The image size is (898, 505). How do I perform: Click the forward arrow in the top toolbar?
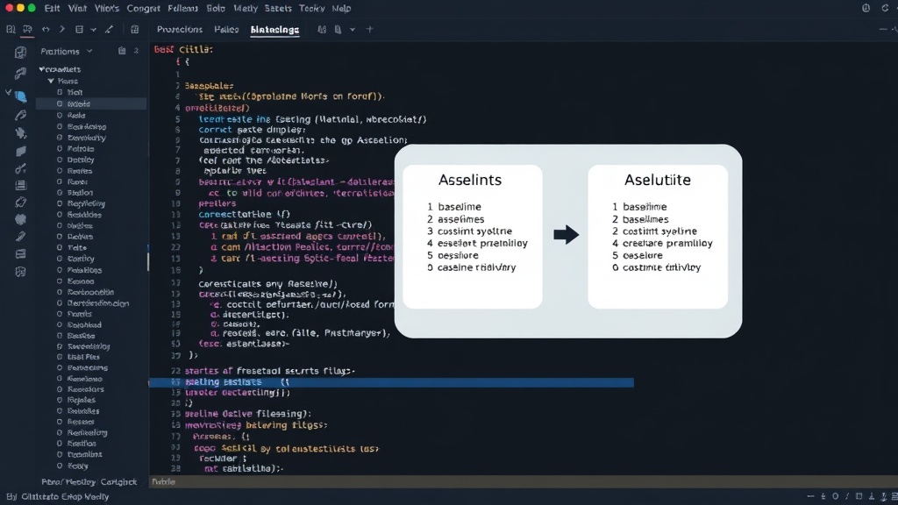(61, 29)
